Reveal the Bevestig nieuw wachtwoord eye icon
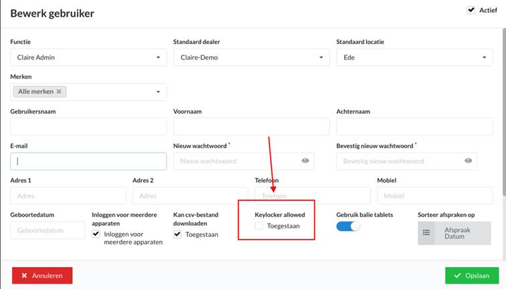The height and width of the screenshot is (289, 506). (469, 161)
